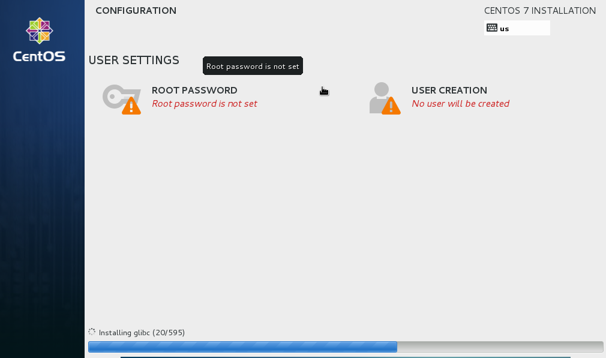Open the User Creation person icon
The image size is (606, 358).
[385, 98]
